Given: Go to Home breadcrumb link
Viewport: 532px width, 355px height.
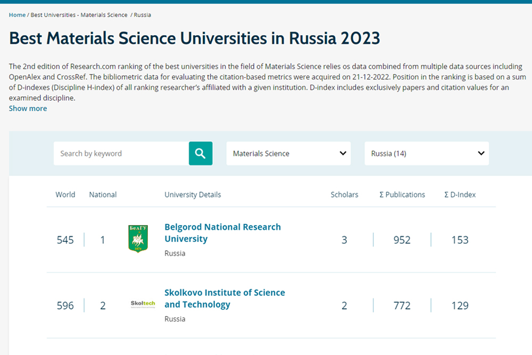Looking at the screenshot, I should pos(17,15).
